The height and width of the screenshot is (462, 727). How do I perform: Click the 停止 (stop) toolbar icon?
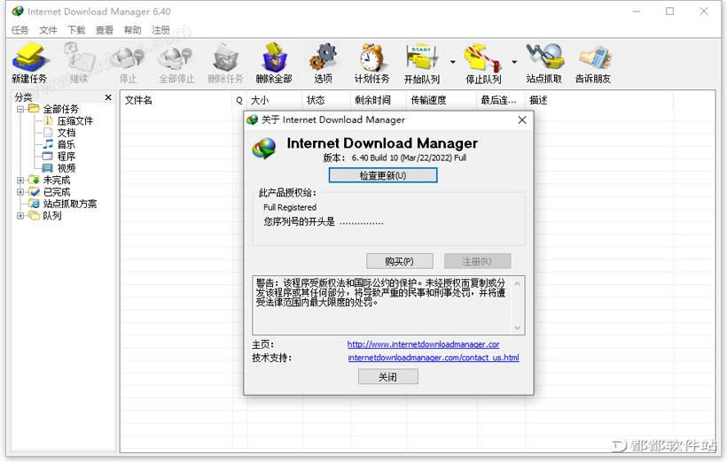pyautogui.click(x=129, y=63)
